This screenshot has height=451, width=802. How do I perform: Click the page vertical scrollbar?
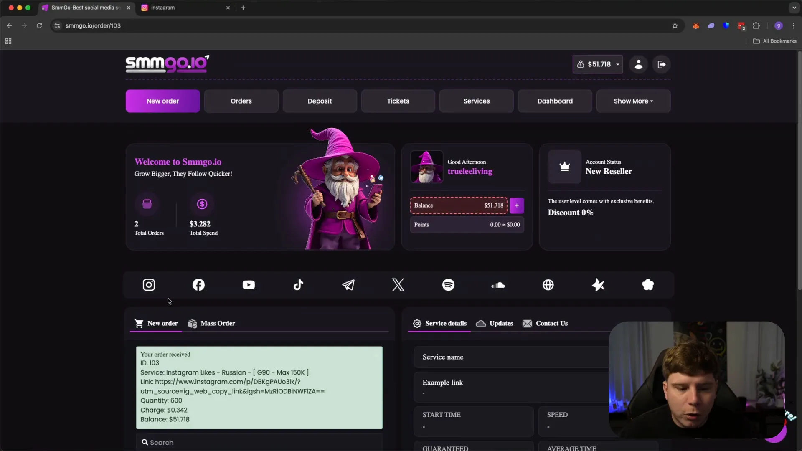tap(799, 171)
